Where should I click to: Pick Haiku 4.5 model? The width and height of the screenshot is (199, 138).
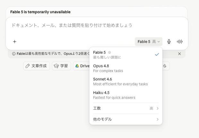click(x=126, y=95)
